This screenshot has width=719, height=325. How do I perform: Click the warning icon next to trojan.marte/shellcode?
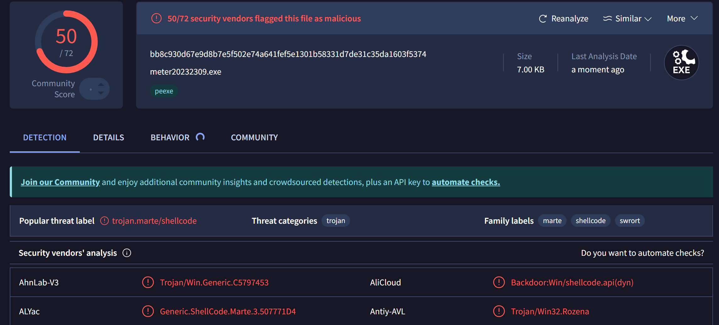pos(104,221)
